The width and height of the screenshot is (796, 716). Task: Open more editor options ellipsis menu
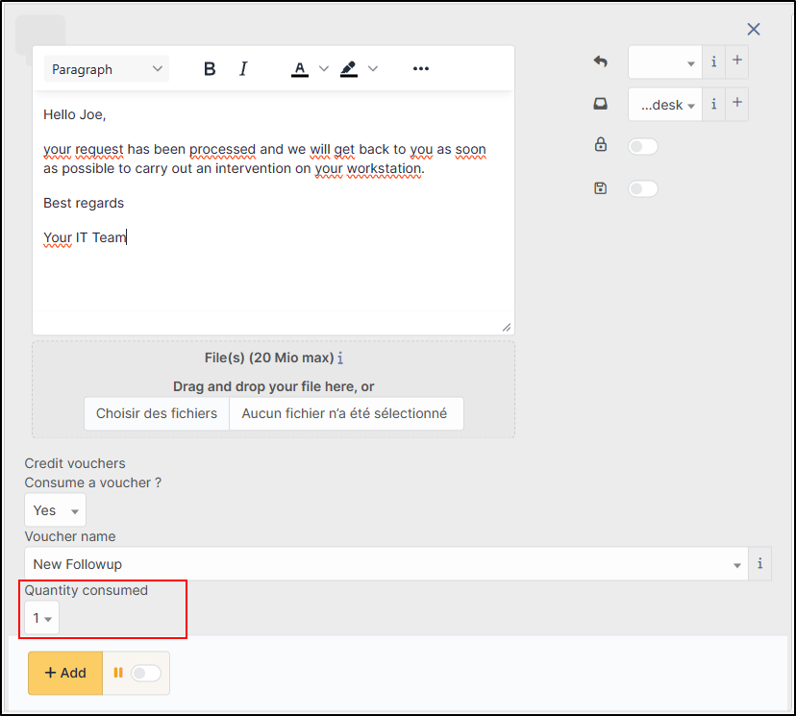[x=420, y=69]
